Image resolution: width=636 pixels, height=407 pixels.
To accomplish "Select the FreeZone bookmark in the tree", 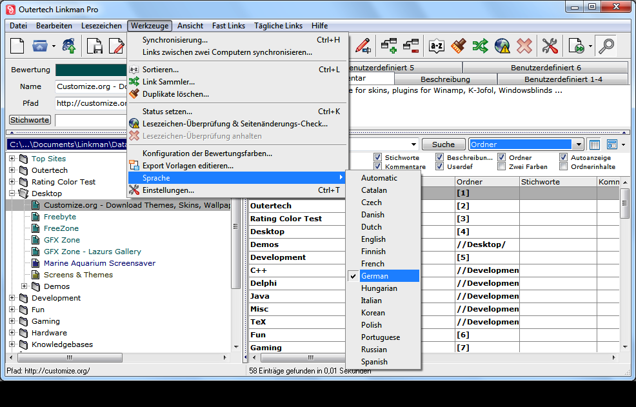I will click(x=61, y=228).
